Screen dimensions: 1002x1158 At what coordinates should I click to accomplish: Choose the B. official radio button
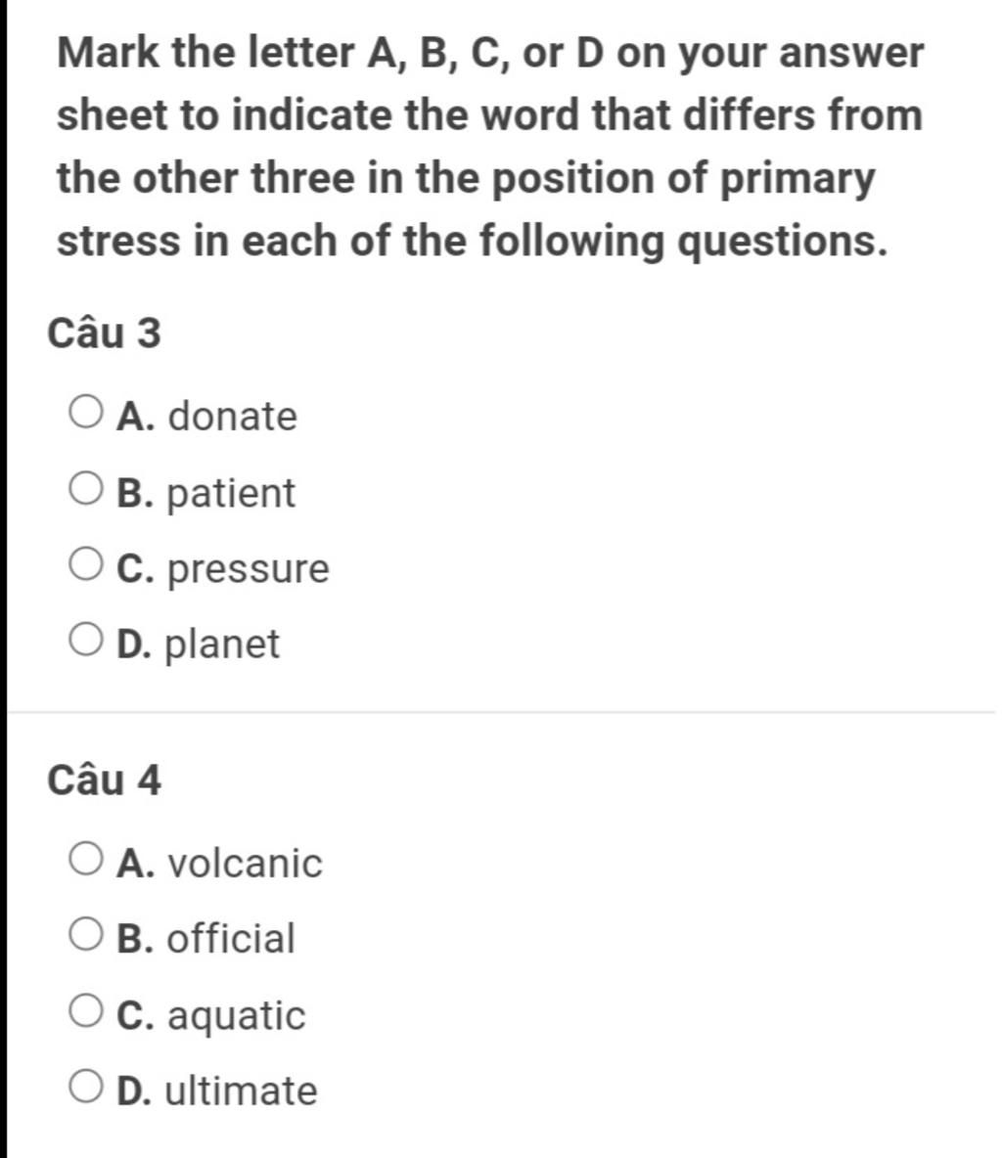pos(85,934)
